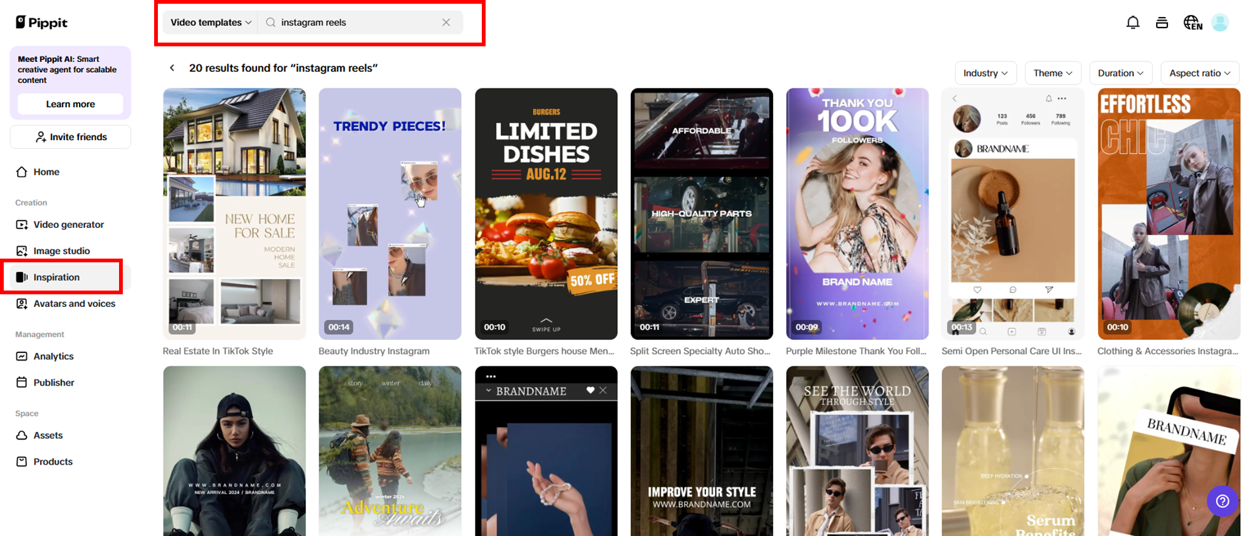Open the help question mark button

[x=1222, y=501]
